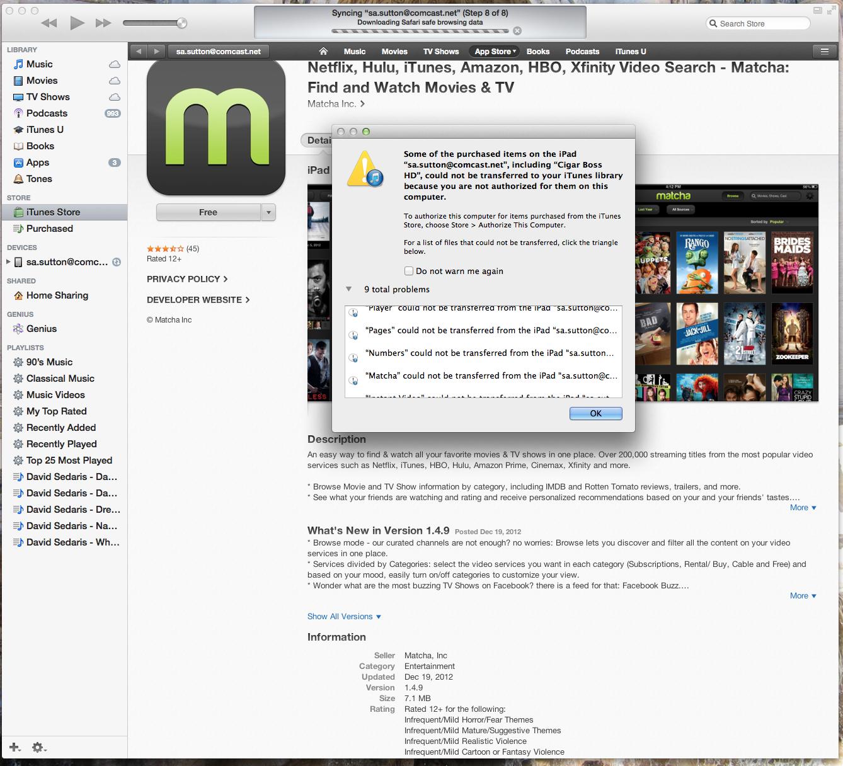
Task: Open the Movies store tab
Action: [x=394, y=52]
